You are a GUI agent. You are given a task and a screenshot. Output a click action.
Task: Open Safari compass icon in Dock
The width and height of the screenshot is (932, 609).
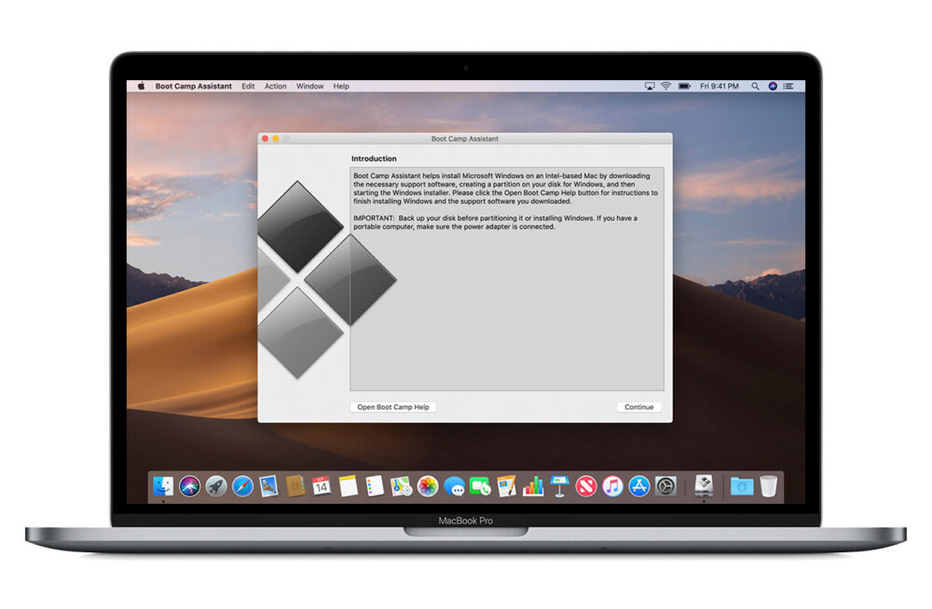pyautogui.click(x=242, y=486)
